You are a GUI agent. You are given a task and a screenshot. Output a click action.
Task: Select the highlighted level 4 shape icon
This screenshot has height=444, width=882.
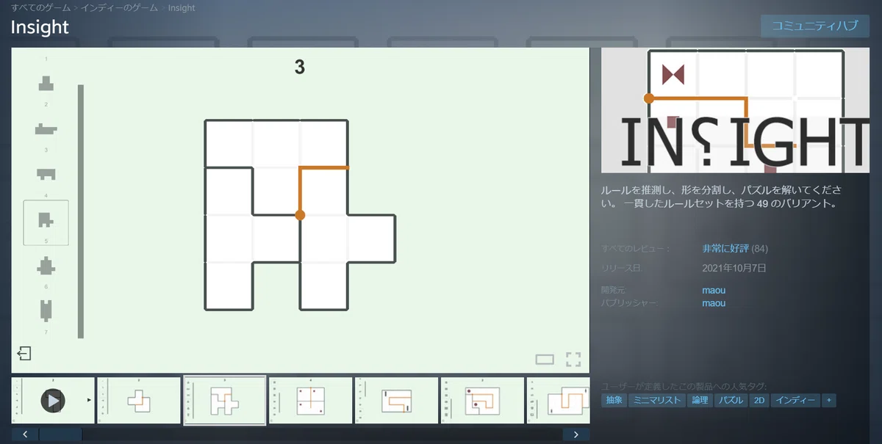(46, 219)
